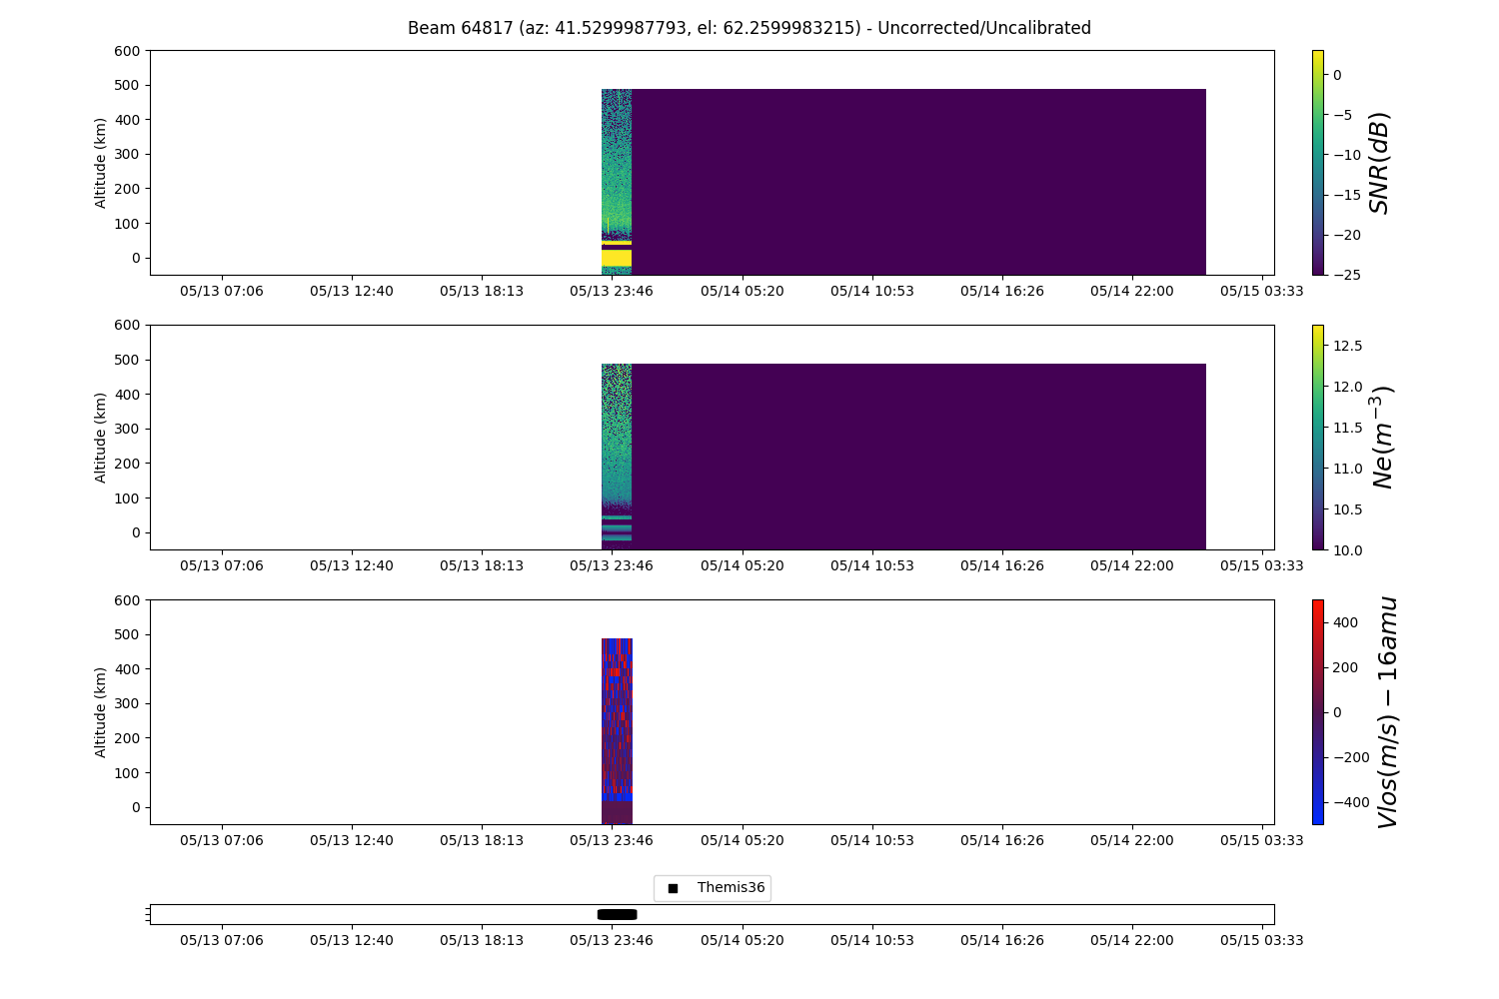This screenshot has height=999, width=1499.
Task: Click 05/13 18:13 tick under Ne plot
Action: pyautogui.click(x=482, y=565)
